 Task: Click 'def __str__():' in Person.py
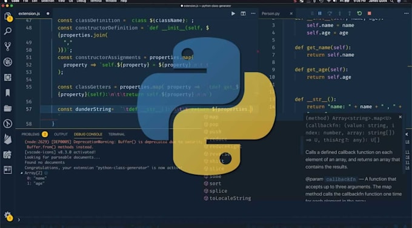(315, 99)
